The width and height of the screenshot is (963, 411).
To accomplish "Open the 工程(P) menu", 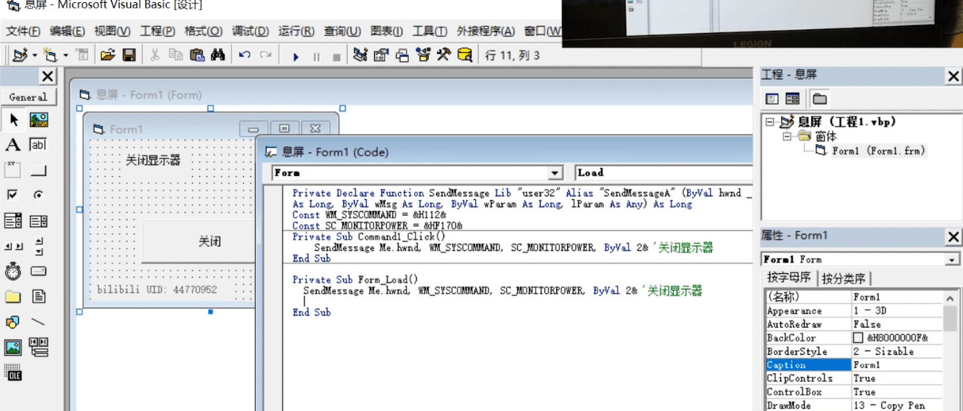I will [x=158, y=32].
